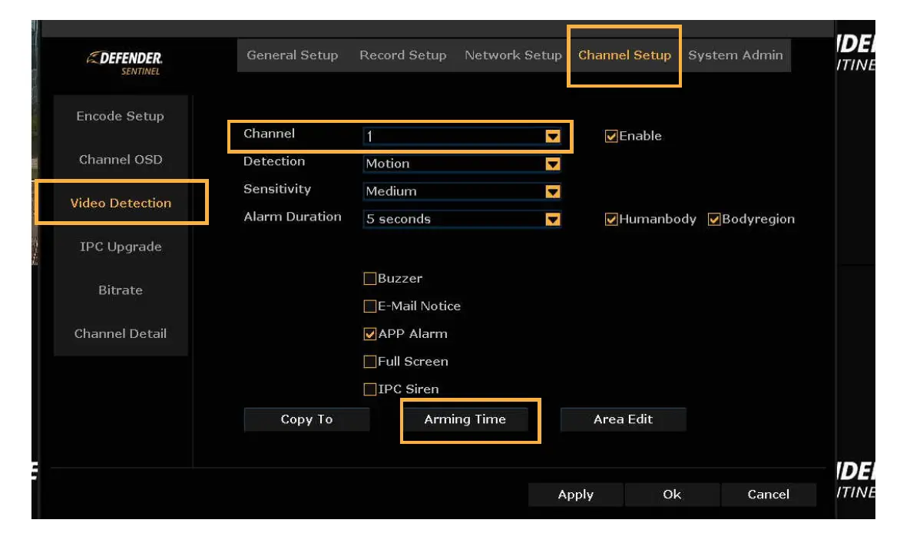
Task: Check the E-Mail Notice checkbox
Action: click(370, 306)
